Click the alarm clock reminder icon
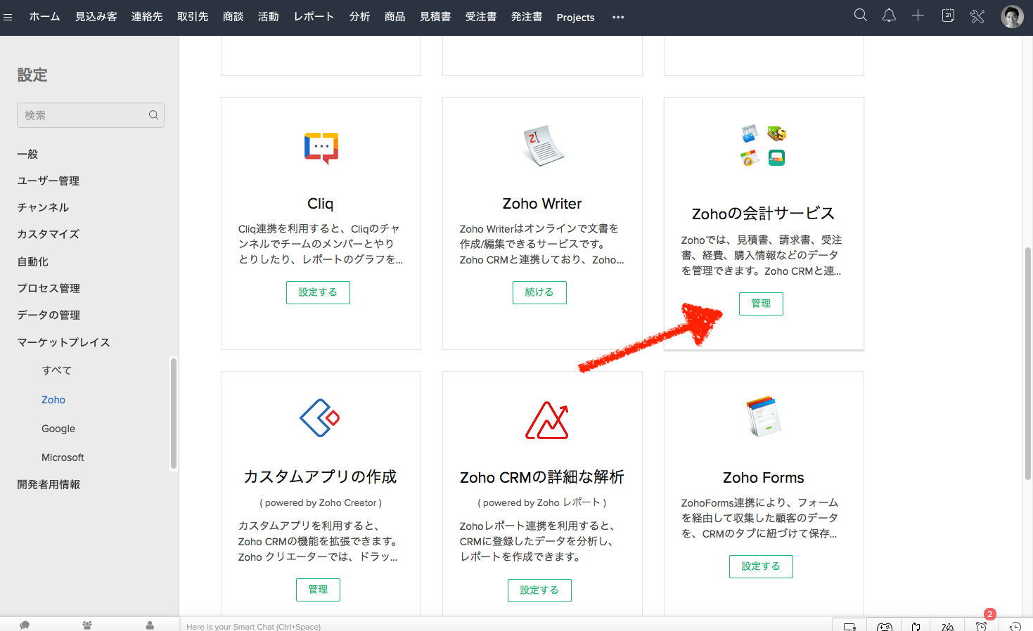Image resolution: width=1033 pixels, height=631 pixels. pyautogui.click(x=981, y=626)
